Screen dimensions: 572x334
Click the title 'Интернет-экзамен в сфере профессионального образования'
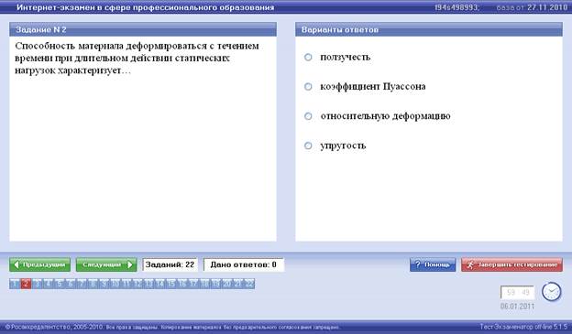145,7
